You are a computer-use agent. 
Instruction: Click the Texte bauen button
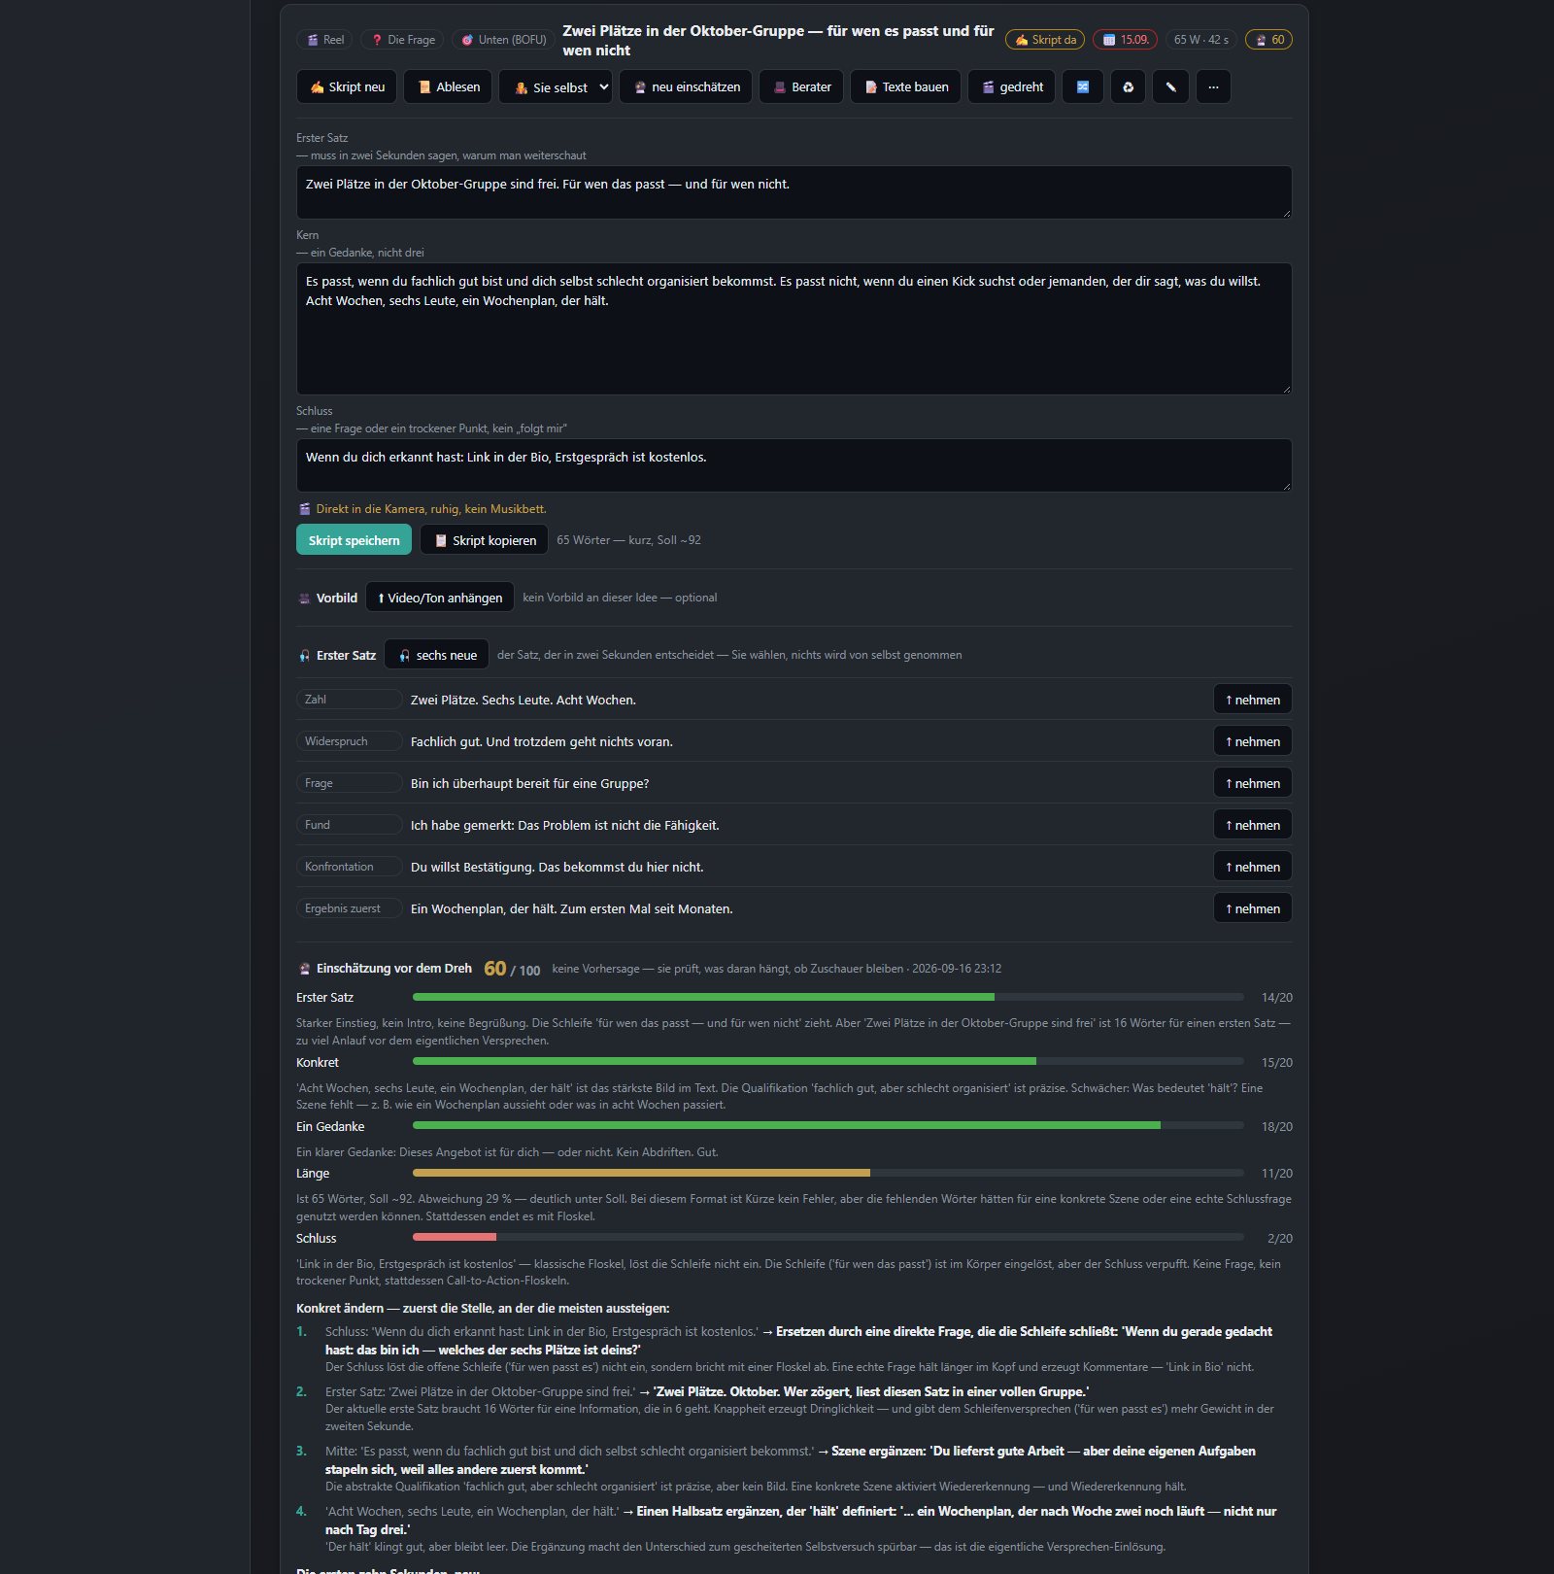905,86
